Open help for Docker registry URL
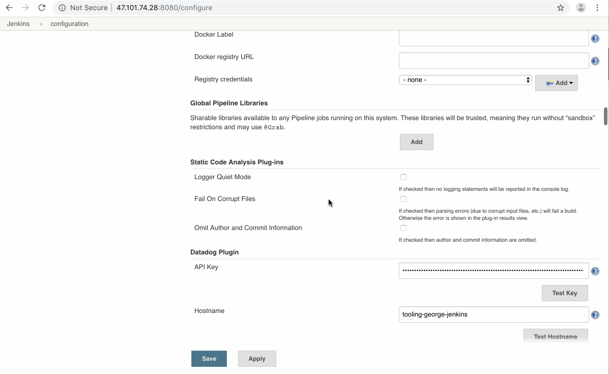609x374 pixels. point(595,61)
